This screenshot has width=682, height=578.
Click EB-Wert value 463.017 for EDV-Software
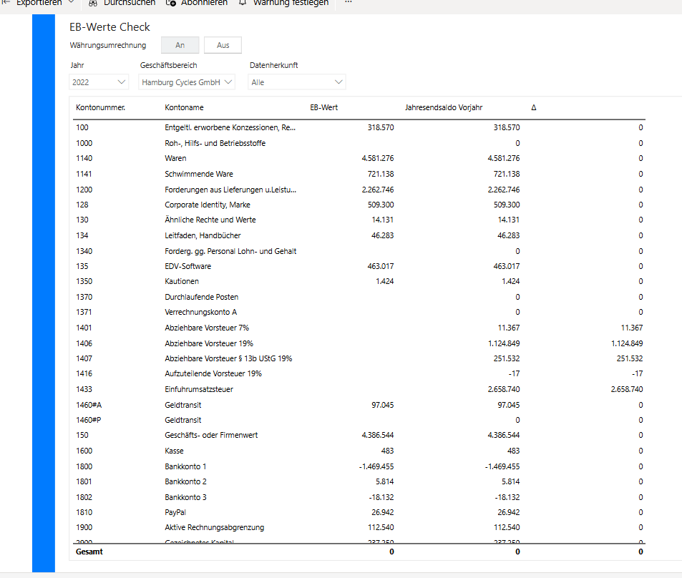coord(381,266)
